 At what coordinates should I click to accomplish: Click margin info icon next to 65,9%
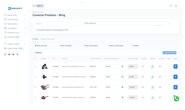tap(122, 87)
